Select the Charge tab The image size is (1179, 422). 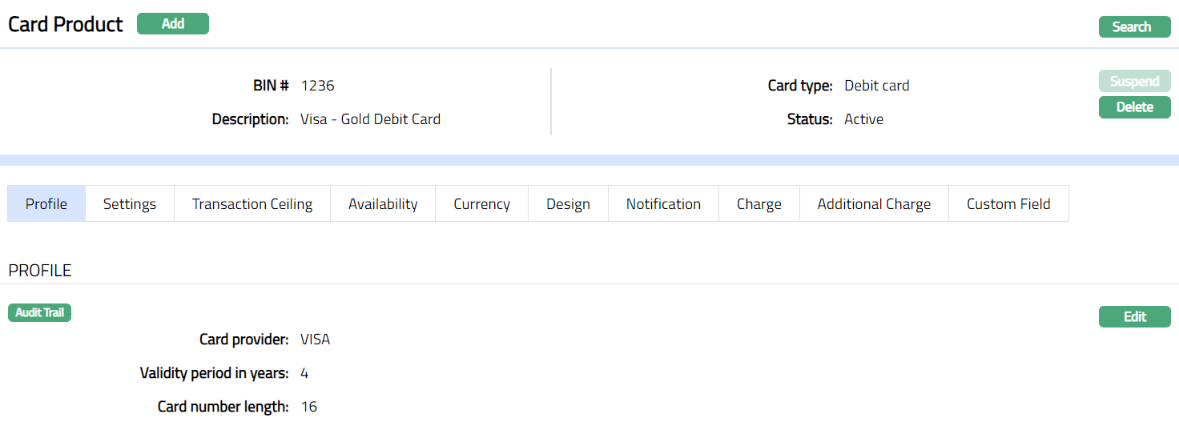tap(759, 204)
